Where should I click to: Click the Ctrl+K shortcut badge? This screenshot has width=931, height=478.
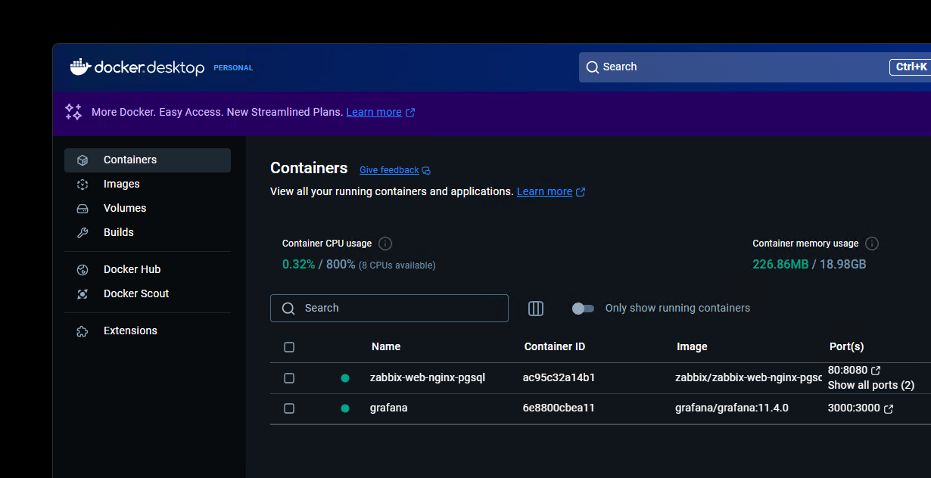tap(911, 67)
